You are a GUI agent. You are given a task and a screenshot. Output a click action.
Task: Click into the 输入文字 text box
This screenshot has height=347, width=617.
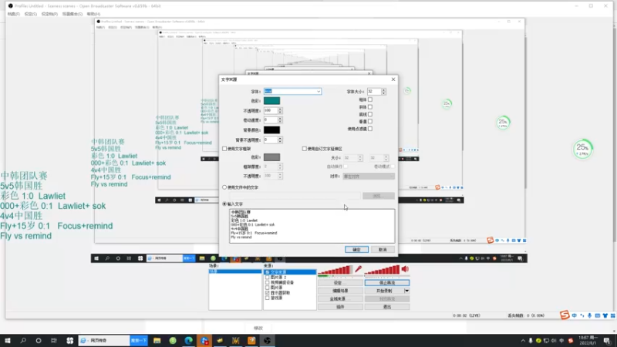(x=312, y=226)
